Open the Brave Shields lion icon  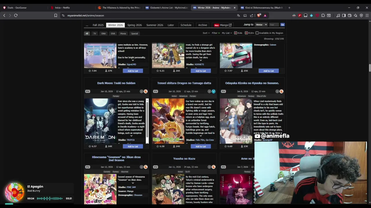click(x=259, y=15)
